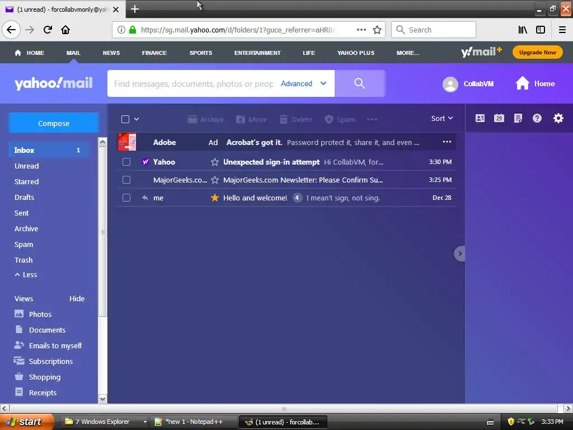Open browser home page icon
The width and height of the screenshot is (573, 430).
pyautogui.click(x=65, y=30)
